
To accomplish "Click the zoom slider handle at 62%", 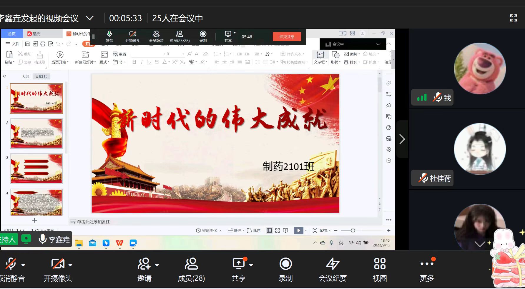I will click(353, 230).
